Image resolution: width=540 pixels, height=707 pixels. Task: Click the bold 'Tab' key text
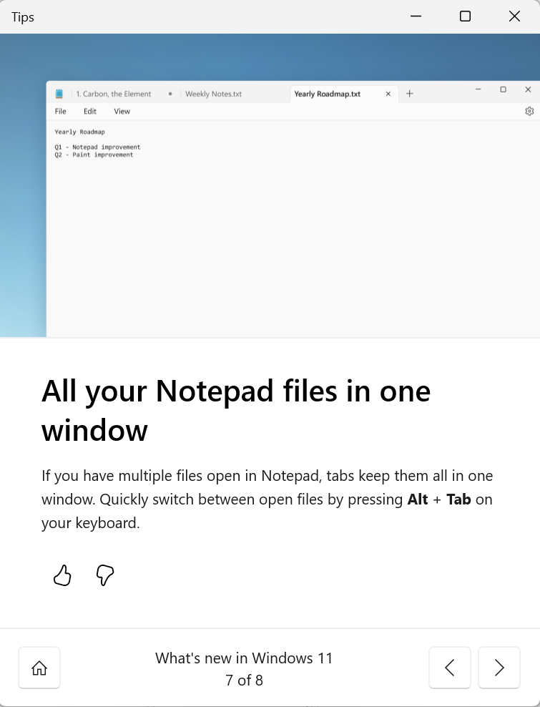pos(458,499)
